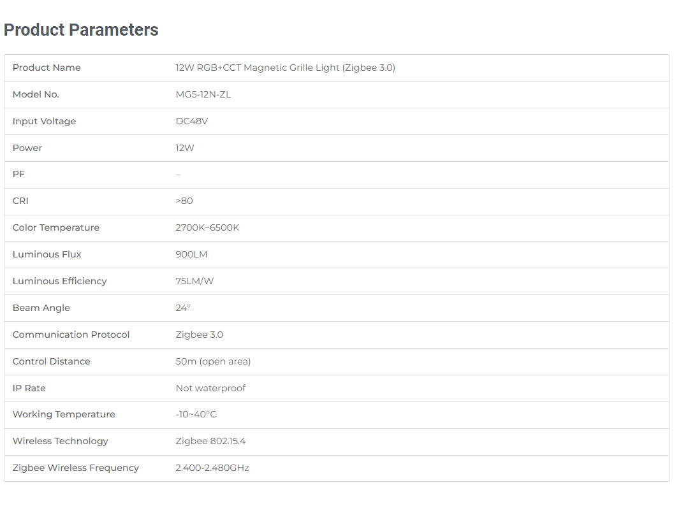Click the 75LM/W efficiency value
Viewport: 674px width, 527px height.
tap(194, 281)
